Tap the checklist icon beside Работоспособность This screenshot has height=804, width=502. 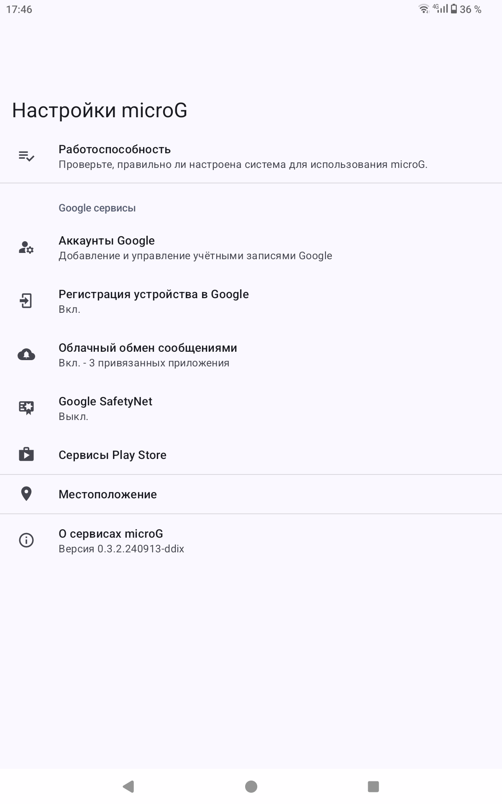[26, 157]
